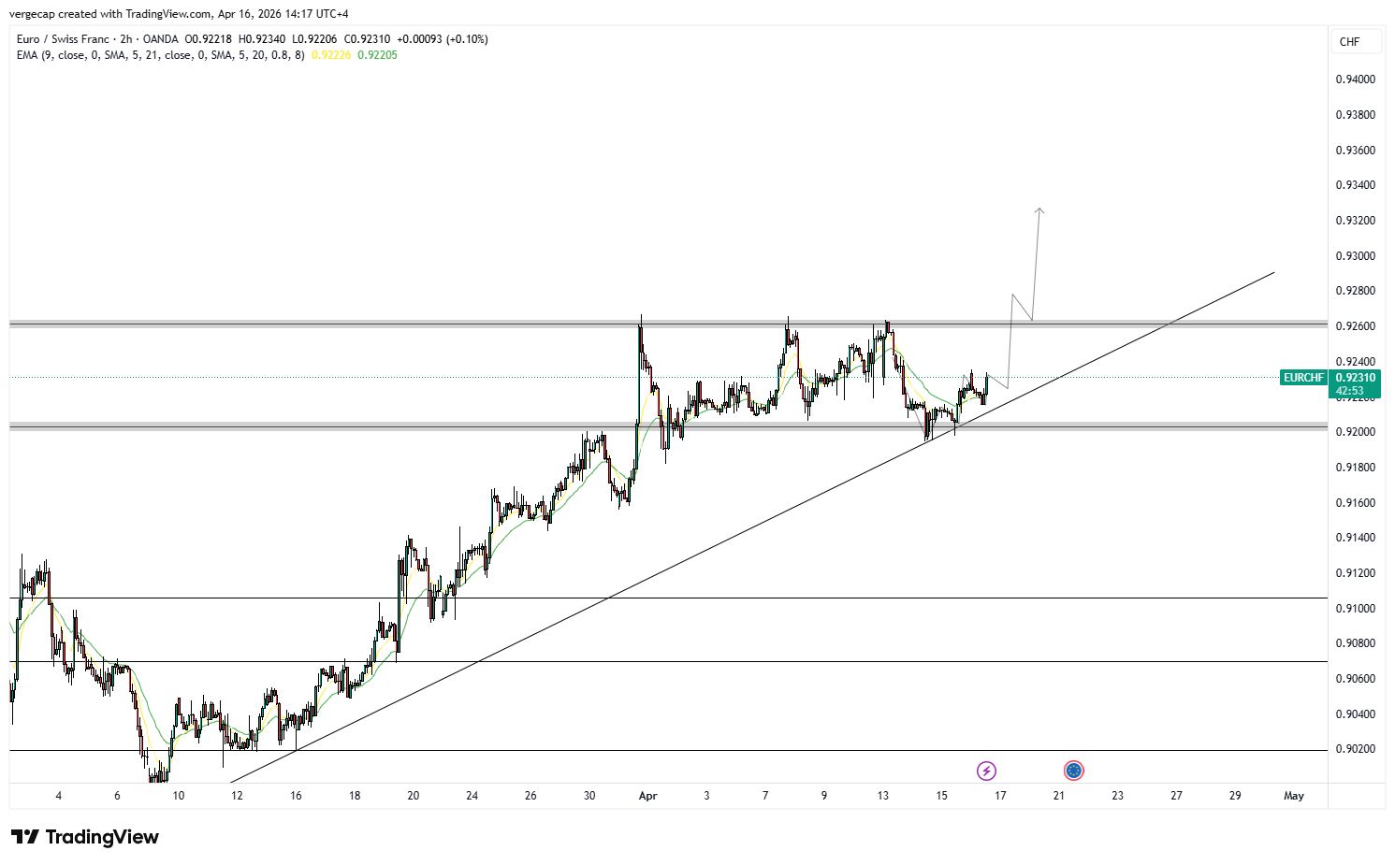
Task: Click the EU flag economic calendar icon
Action: (x=1073, y=770)
